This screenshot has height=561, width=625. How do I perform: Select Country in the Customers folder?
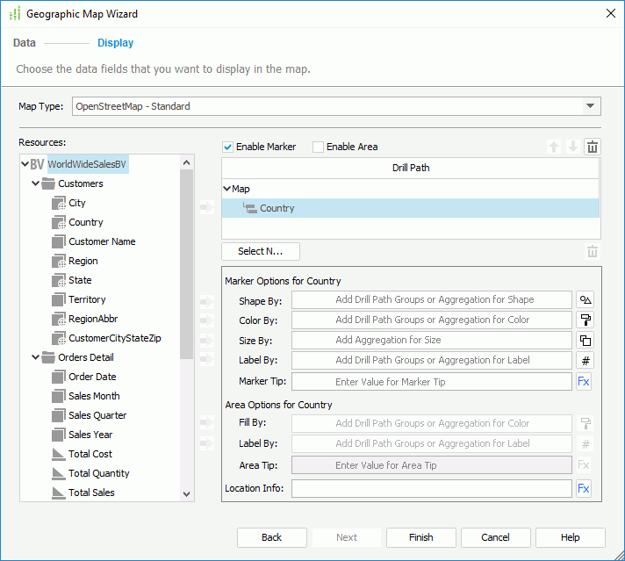[86, 222]
